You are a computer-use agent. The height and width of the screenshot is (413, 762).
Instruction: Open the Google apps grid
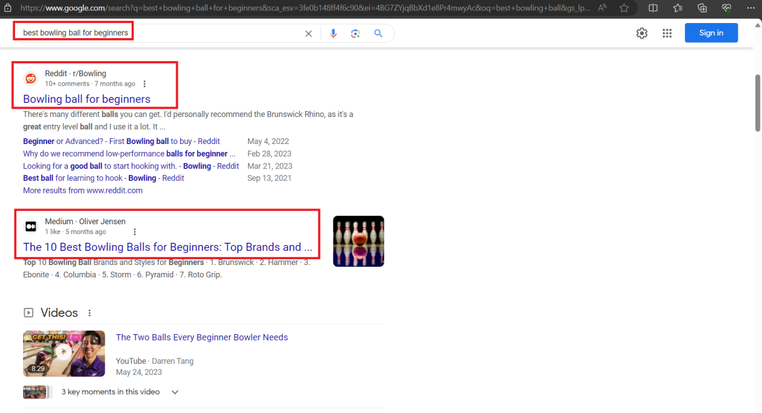tap(667, 33)
